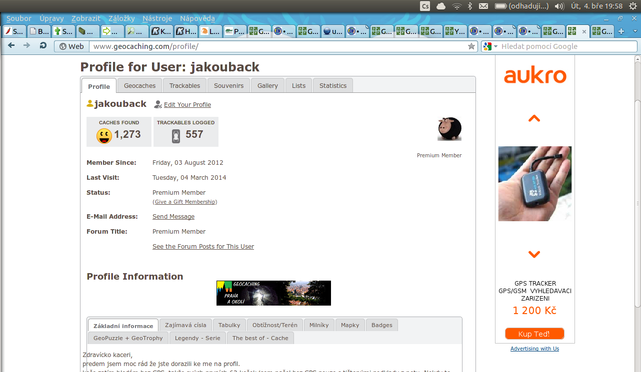This screenshot has height=372, width=641.
Task: Click the Edit Your Profile link
Action: [x=187, y=105]
